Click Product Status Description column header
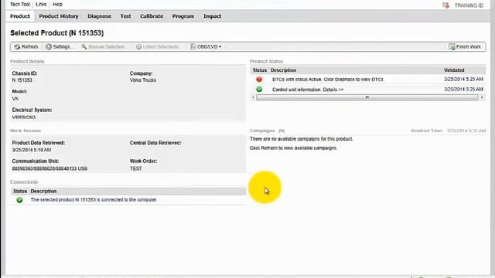The image size is (495, 278). point(283,70)
